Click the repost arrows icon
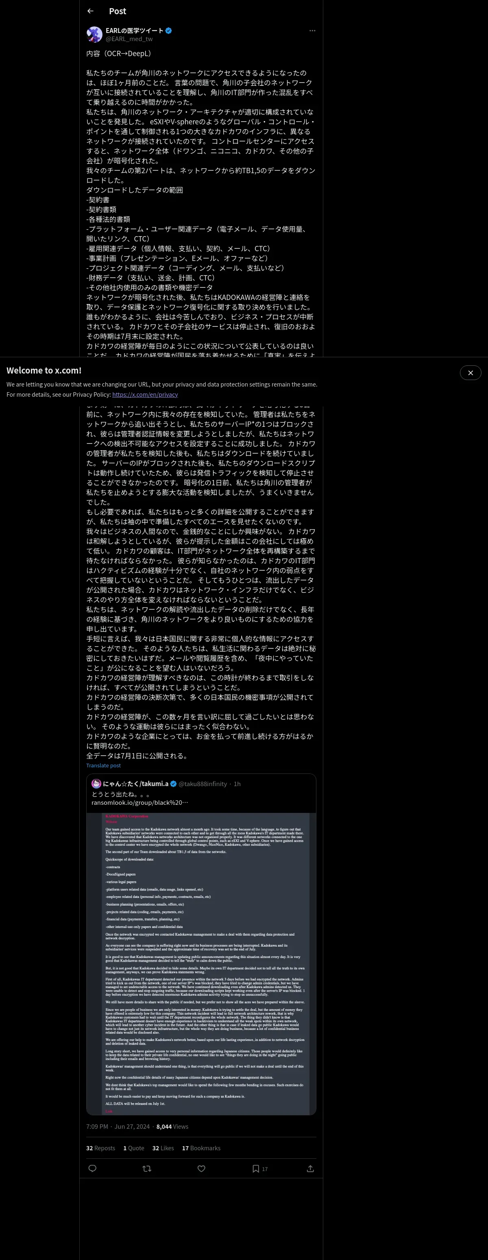This screenshot has height=1260, width=488. [x=147, y=1169]
